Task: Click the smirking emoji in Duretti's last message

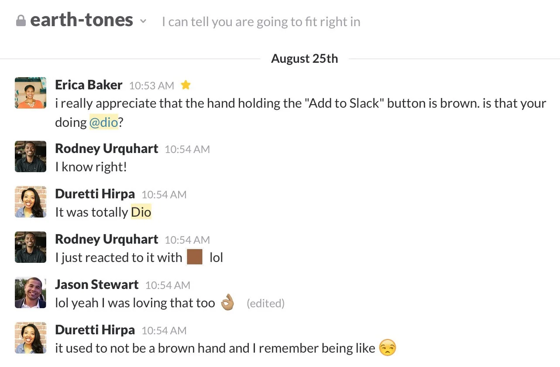Action: pyautogui.click(x=388, y=347)
